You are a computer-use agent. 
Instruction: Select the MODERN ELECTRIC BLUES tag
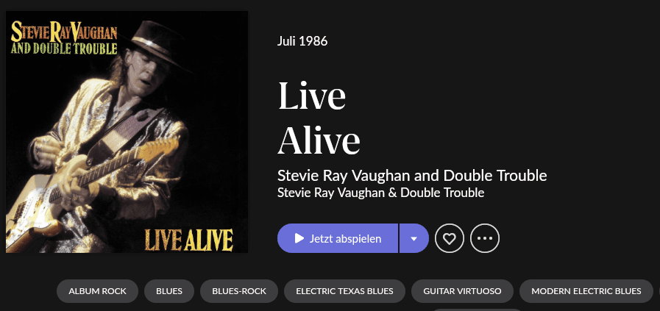click(x=586, y=291)
